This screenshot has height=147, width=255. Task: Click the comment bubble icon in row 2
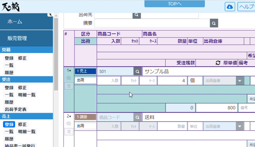point(69,124)
